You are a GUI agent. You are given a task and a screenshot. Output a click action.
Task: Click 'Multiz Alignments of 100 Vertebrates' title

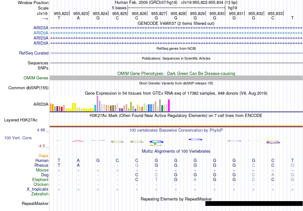tap(176, 151)
